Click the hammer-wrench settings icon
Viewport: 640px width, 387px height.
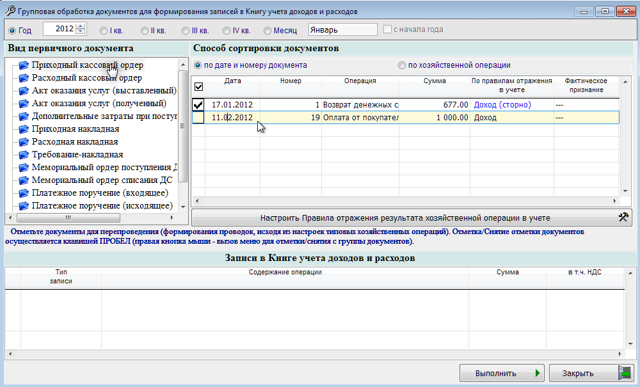point(623,217)
